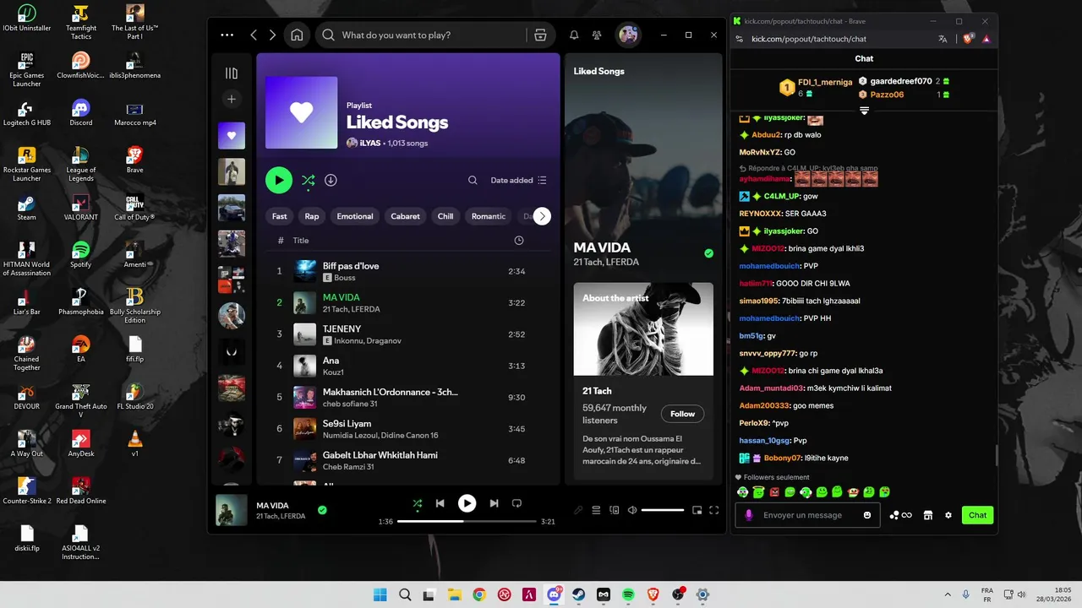
Task: Go forward with Spotify's right arrow
Action: click(272, 35)
